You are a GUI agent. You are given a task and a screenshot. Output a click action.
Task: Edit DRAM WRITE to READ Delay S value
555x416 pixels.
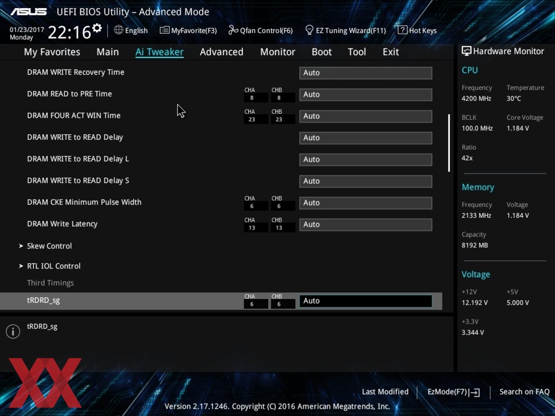tap(366, 181)
